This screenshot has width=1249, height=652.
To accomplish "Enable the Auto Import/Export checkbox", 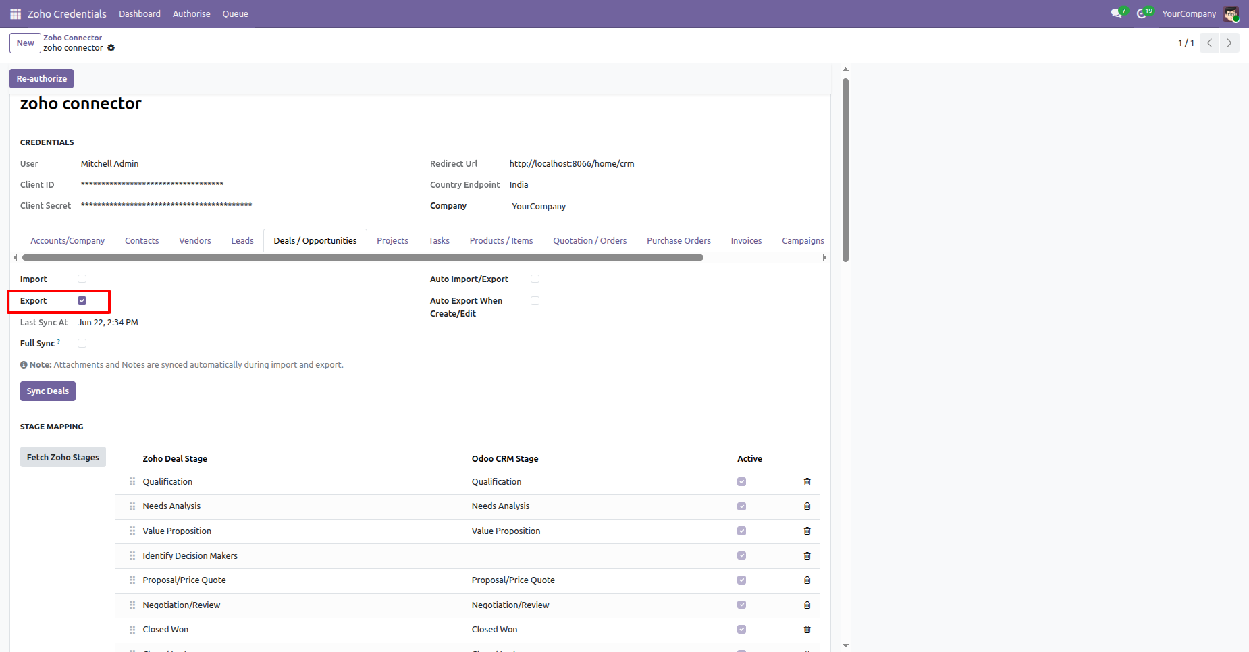I will [535, 279].
